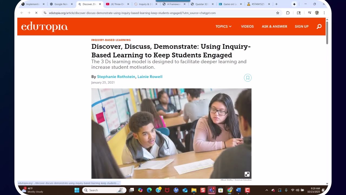Click the Edutopia logo
Image resolution: width=346 pixels, height=195 pixels.
(x=45, y=27)
